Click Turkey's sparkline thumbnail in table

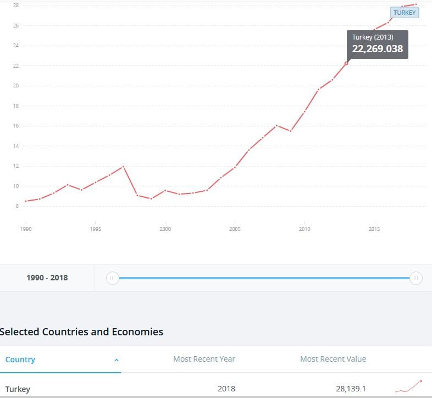point(408,386)
